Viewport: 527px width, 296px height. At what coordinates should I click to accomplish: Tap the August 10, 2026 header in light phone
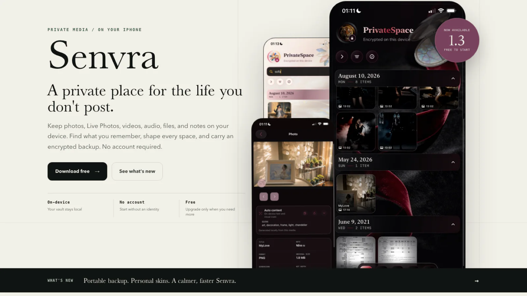298,94
